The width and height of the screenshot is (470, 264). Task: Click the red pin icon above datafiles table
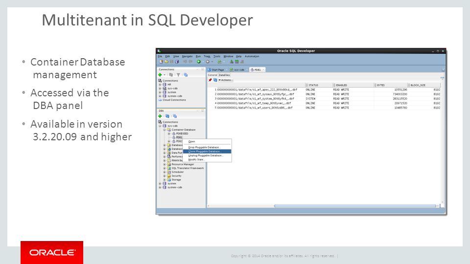point(210,80)
